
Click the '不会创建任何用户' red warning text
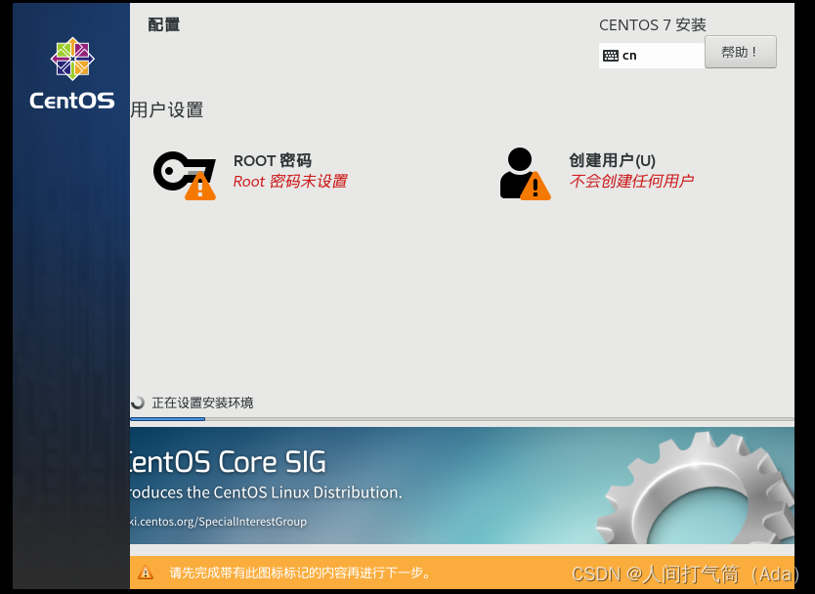[x=631, y=182]
